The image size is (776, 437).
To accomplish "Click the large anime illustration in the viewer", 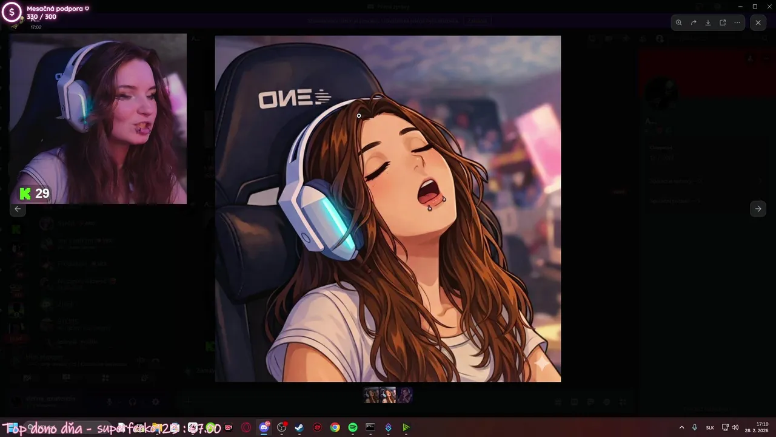I will point(388,209).
